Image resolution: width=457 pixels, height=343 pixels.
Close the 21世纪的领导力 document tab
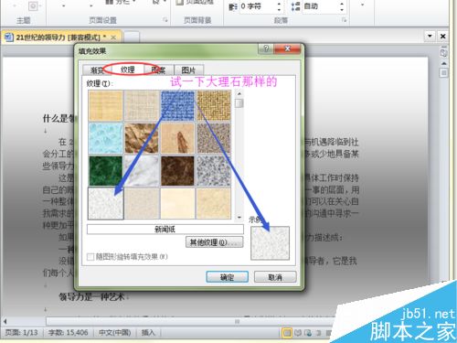(x=113, y=38)
